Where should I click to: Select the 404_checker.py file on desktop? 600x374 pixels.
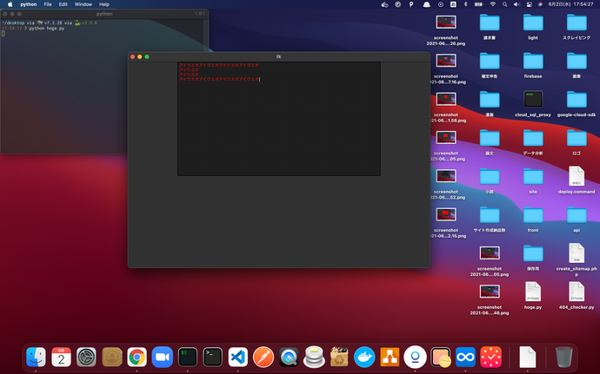coord(576,292)
